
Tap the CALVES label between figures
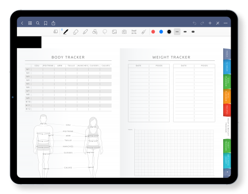[68, 168]
